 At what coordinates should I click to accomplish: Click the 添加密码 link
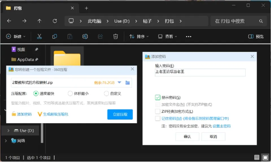[x=24, y=114]
